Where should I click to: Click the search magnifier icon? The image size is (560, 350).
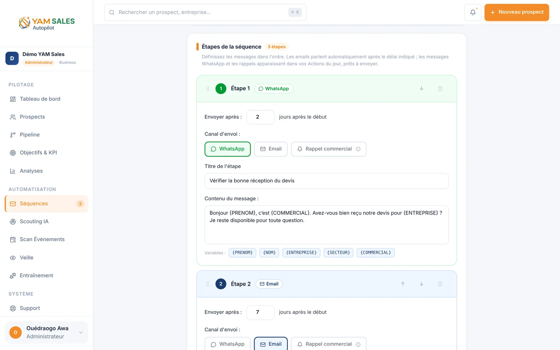click(112, 13)
